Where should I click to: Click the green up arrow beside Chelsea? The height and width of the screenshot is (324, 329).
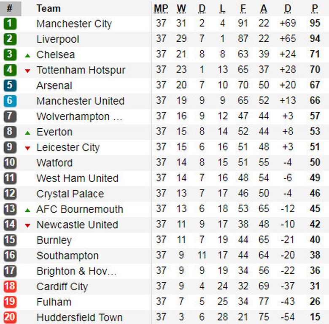pyautogui.click(x=28, y=55)
